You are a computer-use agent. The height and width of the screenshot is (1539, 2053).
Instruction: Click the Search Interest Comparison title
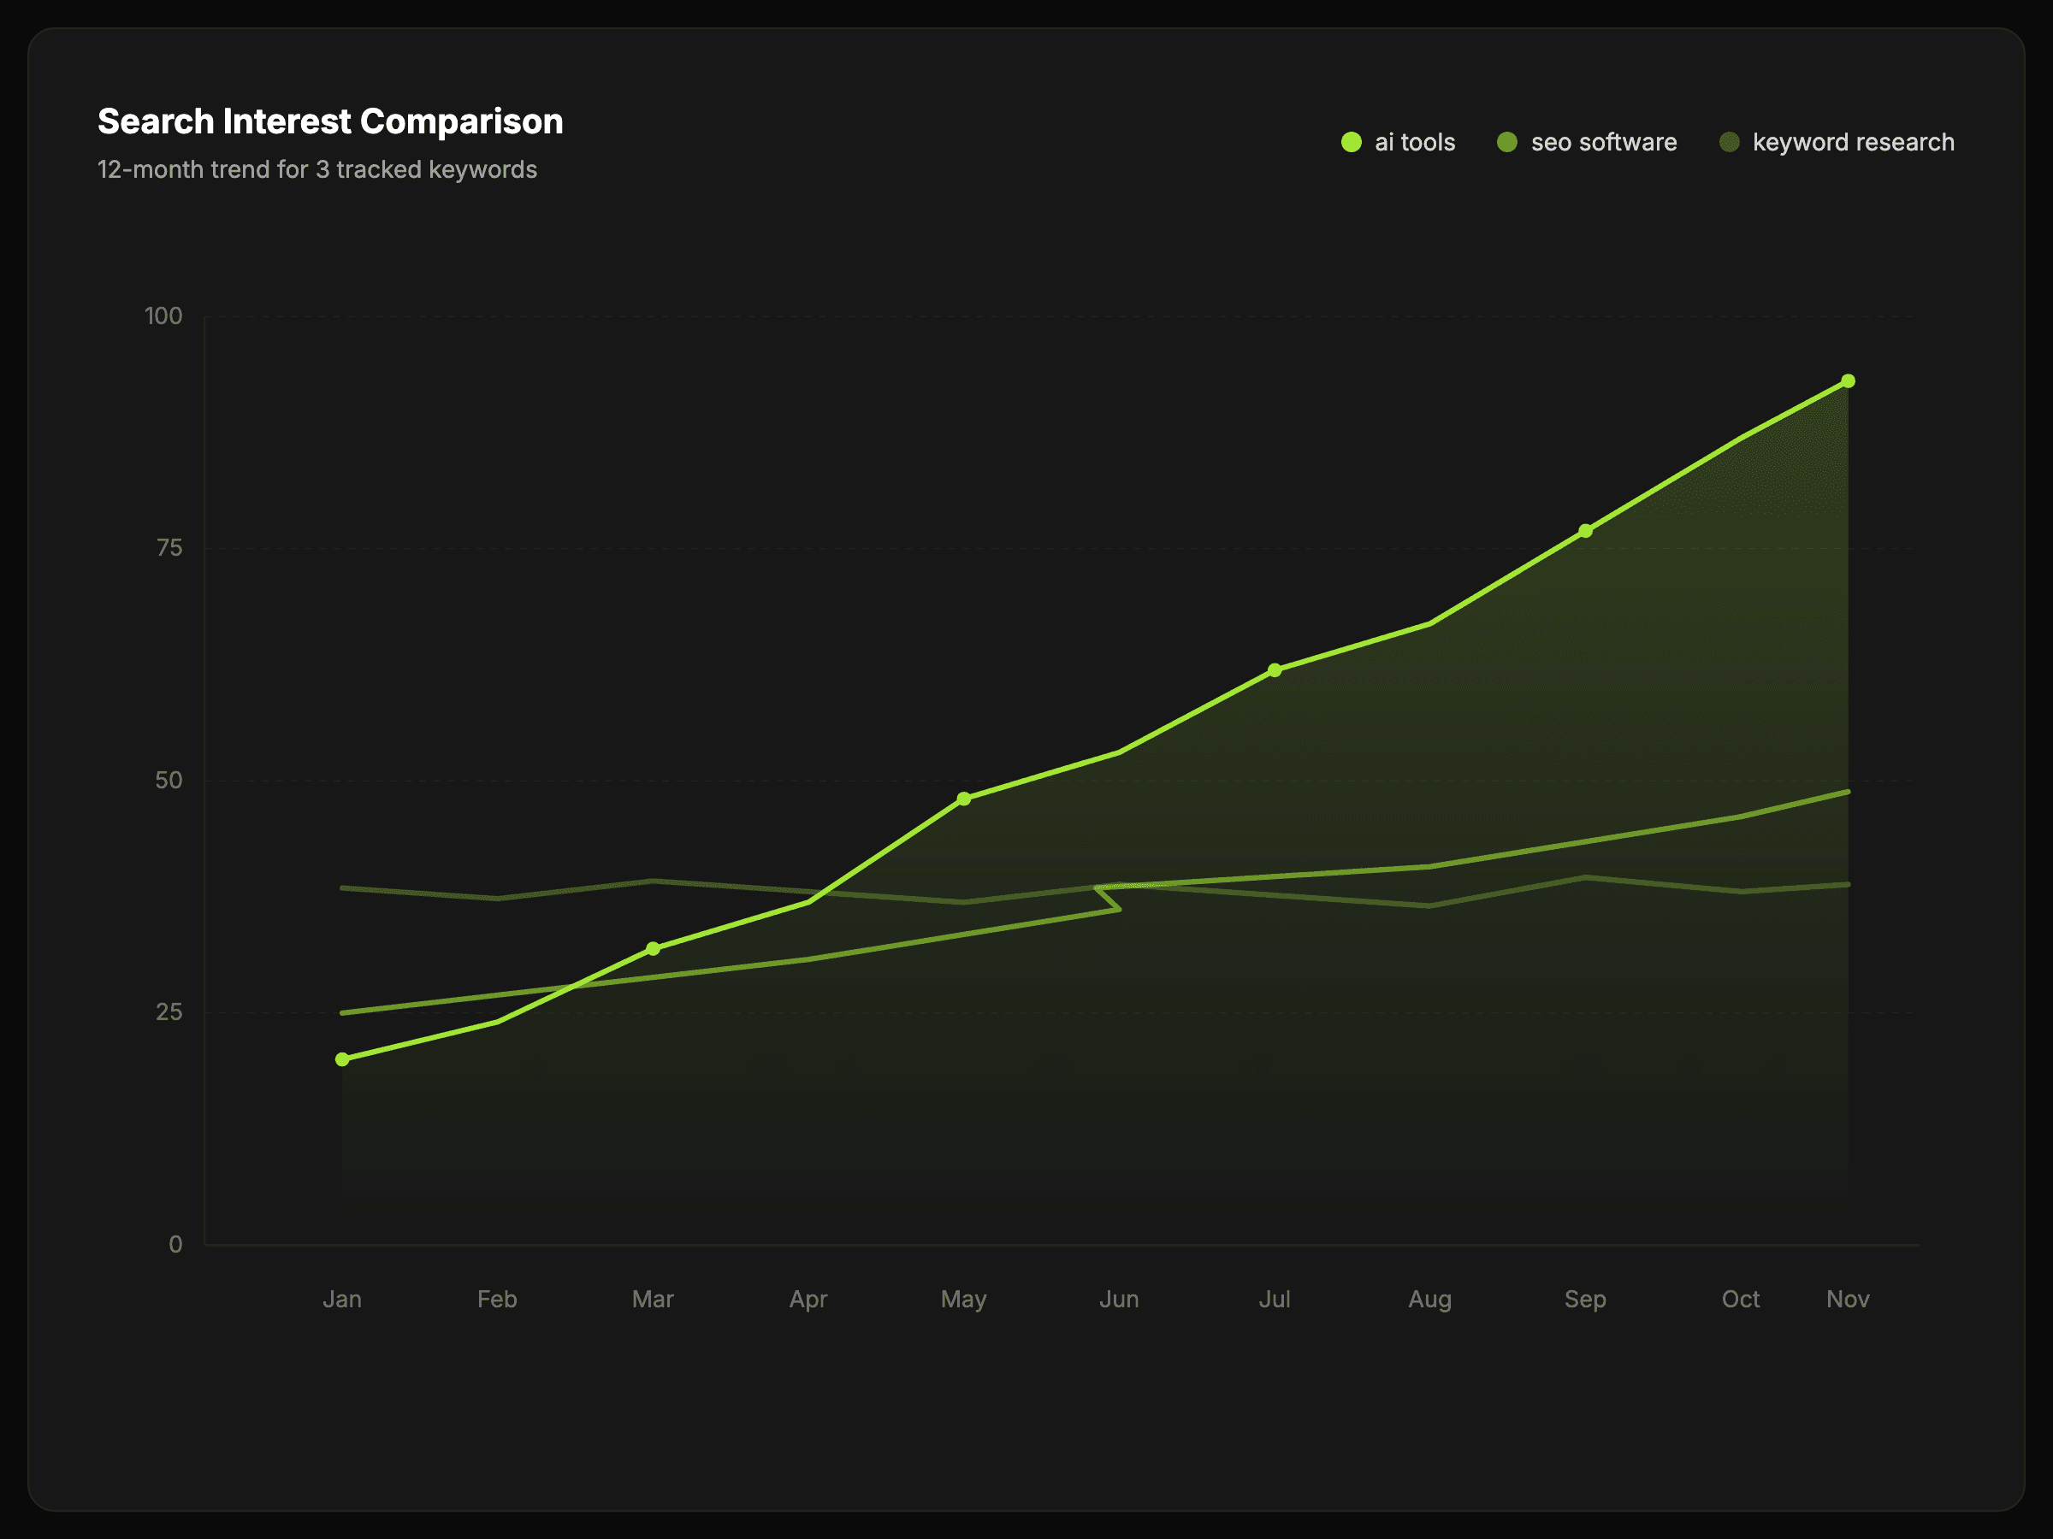click(x=330, y=121)
